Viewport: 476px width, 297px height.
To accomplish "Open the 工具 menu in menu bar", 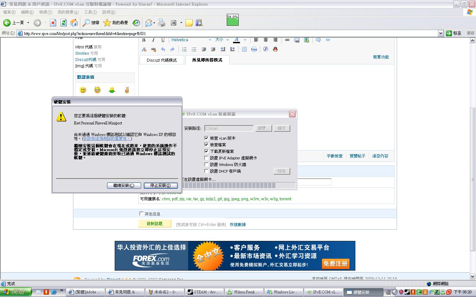I will coord(90,12).
